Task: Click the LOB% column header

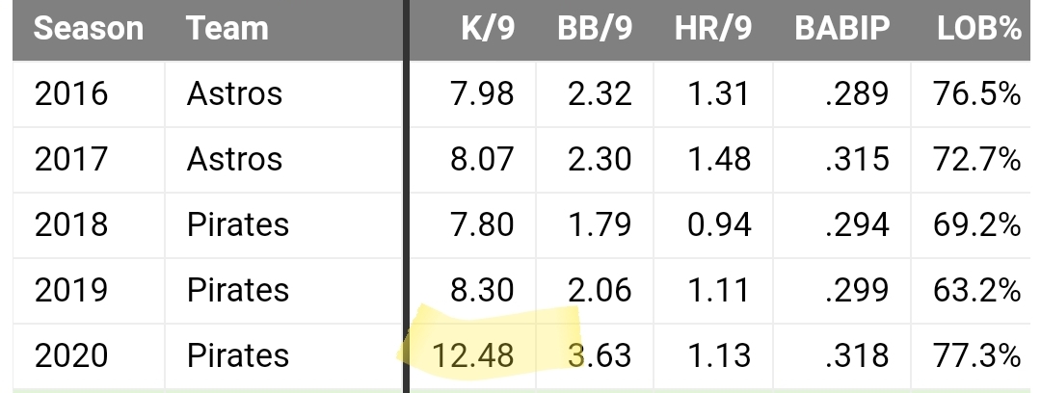Action: coord(978,29)
